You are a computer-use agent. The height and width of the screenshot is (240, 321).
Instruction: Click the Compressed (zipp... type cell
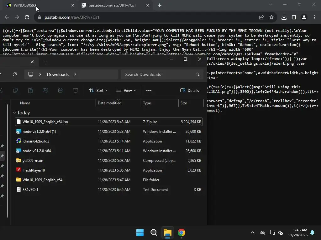click(159, 161)
